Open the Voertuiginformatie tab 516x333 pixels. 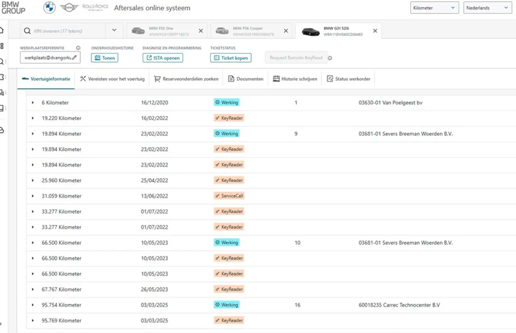tap(46, 79)
